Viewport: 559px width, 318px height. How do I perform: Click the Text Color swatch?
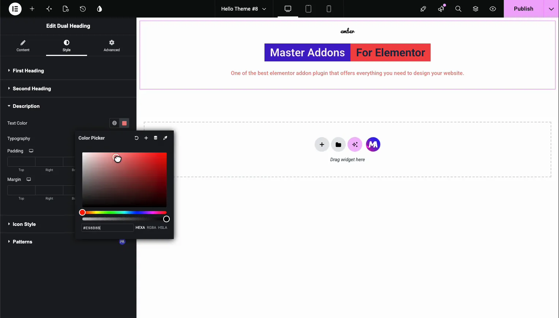click(124, 123)
